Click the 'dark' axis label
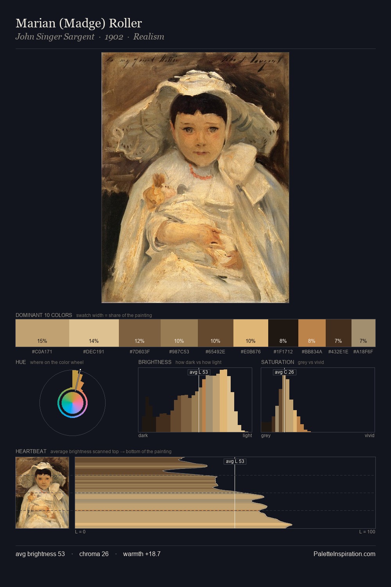 (x=143, y=436)
